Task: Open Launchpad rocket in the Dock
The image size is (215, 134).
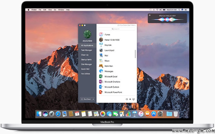Action: [52, 114]
